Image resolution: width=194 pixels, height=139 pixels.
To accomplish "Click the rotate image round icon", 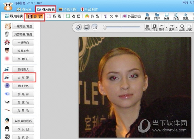I will pos(78,27).
